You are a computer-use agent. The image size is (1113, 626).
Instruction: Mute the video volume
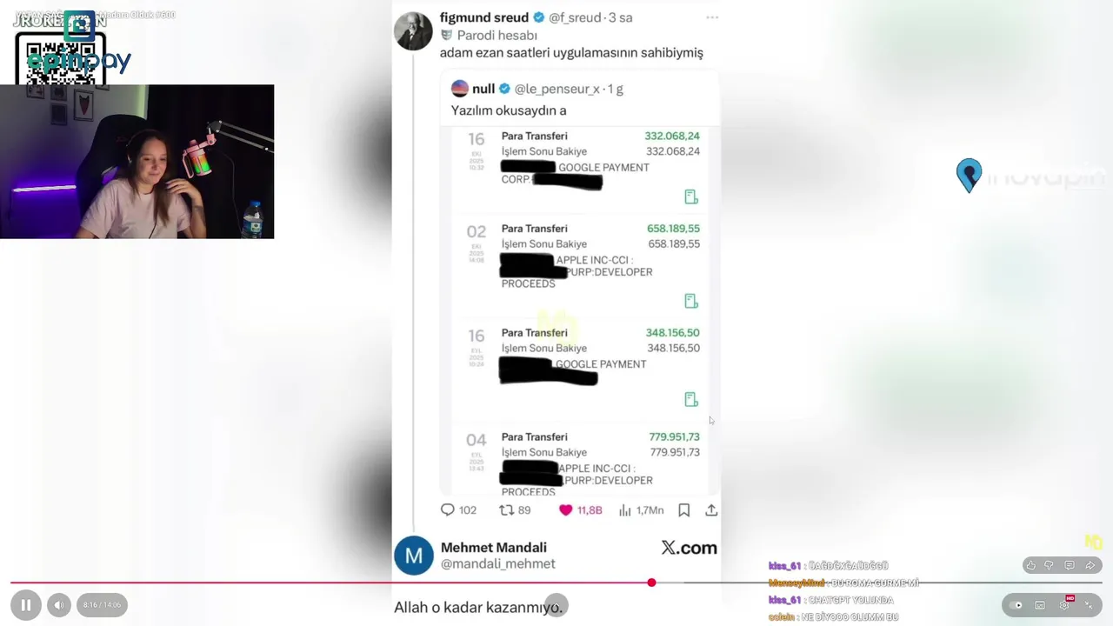[59, 605]
